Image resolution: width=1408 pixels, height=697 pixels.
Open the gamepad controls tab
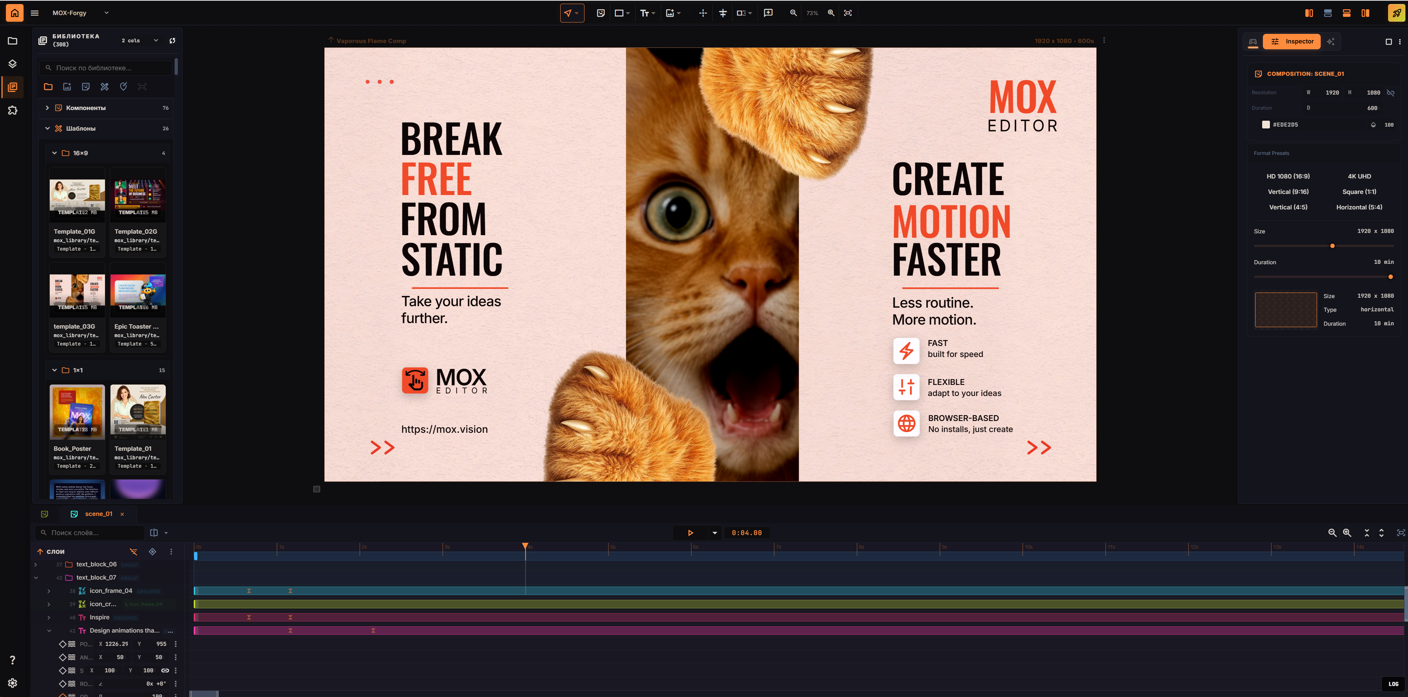coord(1253,42)
